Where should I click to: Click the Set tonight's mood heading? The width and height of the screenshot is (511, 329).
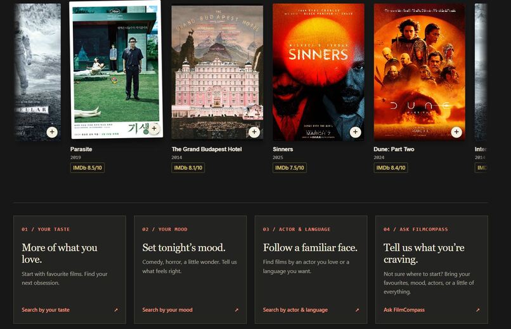click(x=184, y=248)
